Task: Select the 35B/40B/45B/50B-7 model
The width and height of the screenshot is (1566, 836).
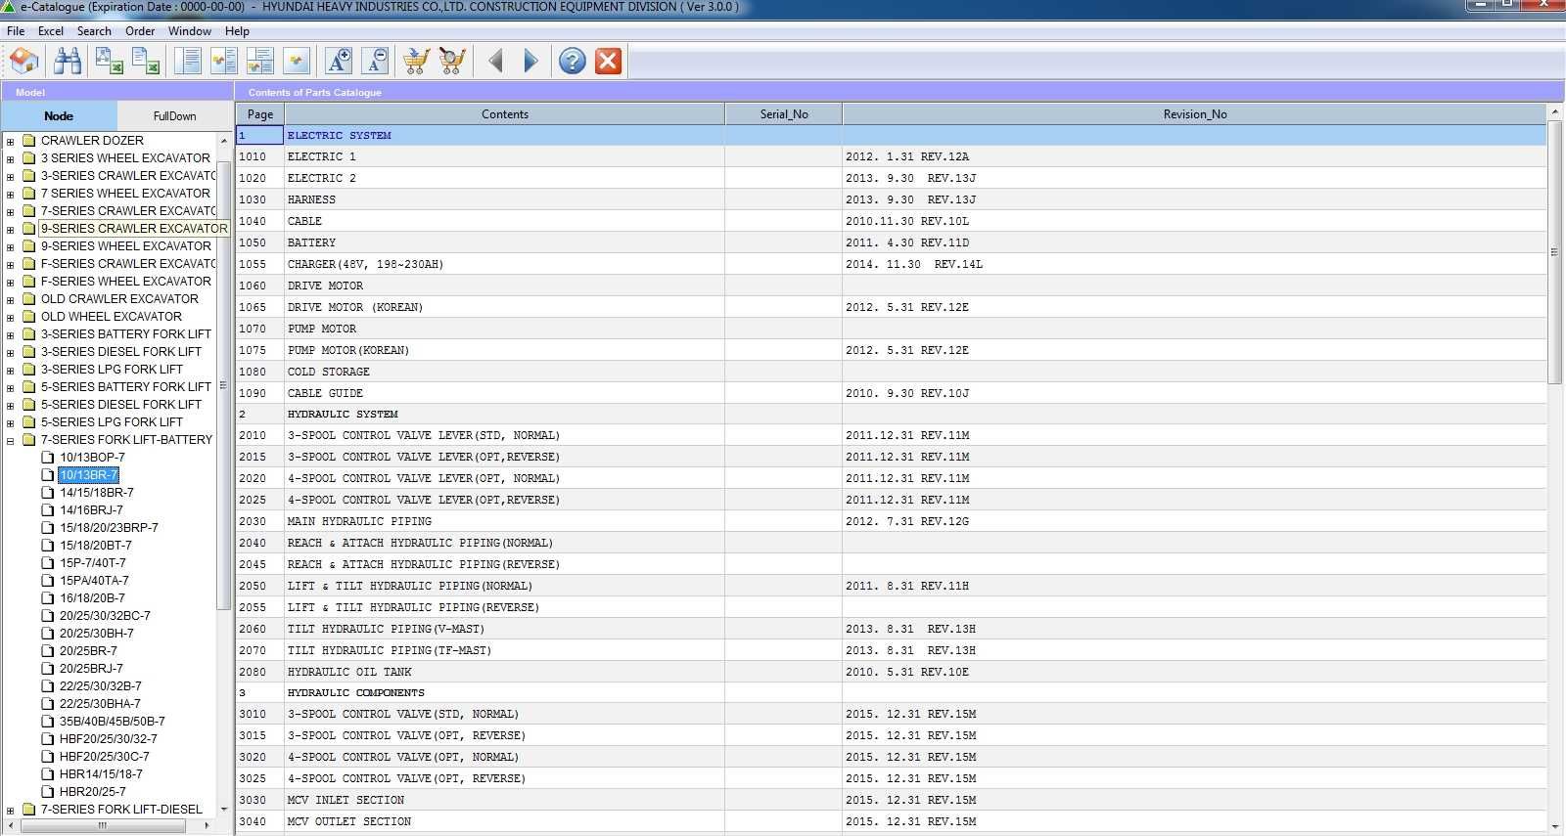Action: tap(112, 721)
